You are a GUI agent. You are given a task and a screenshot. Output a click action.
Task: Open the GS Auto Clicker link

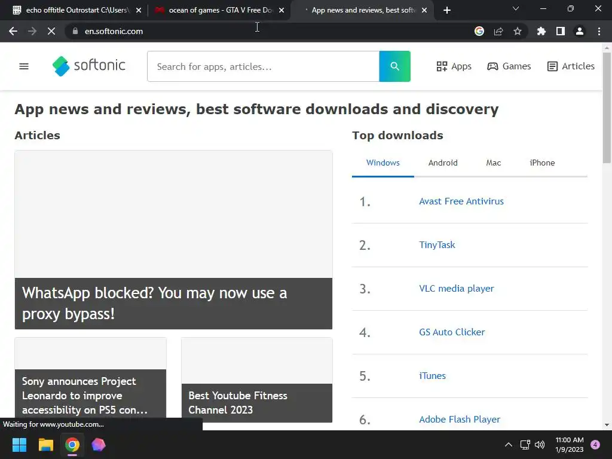click(x=452, y=332)
